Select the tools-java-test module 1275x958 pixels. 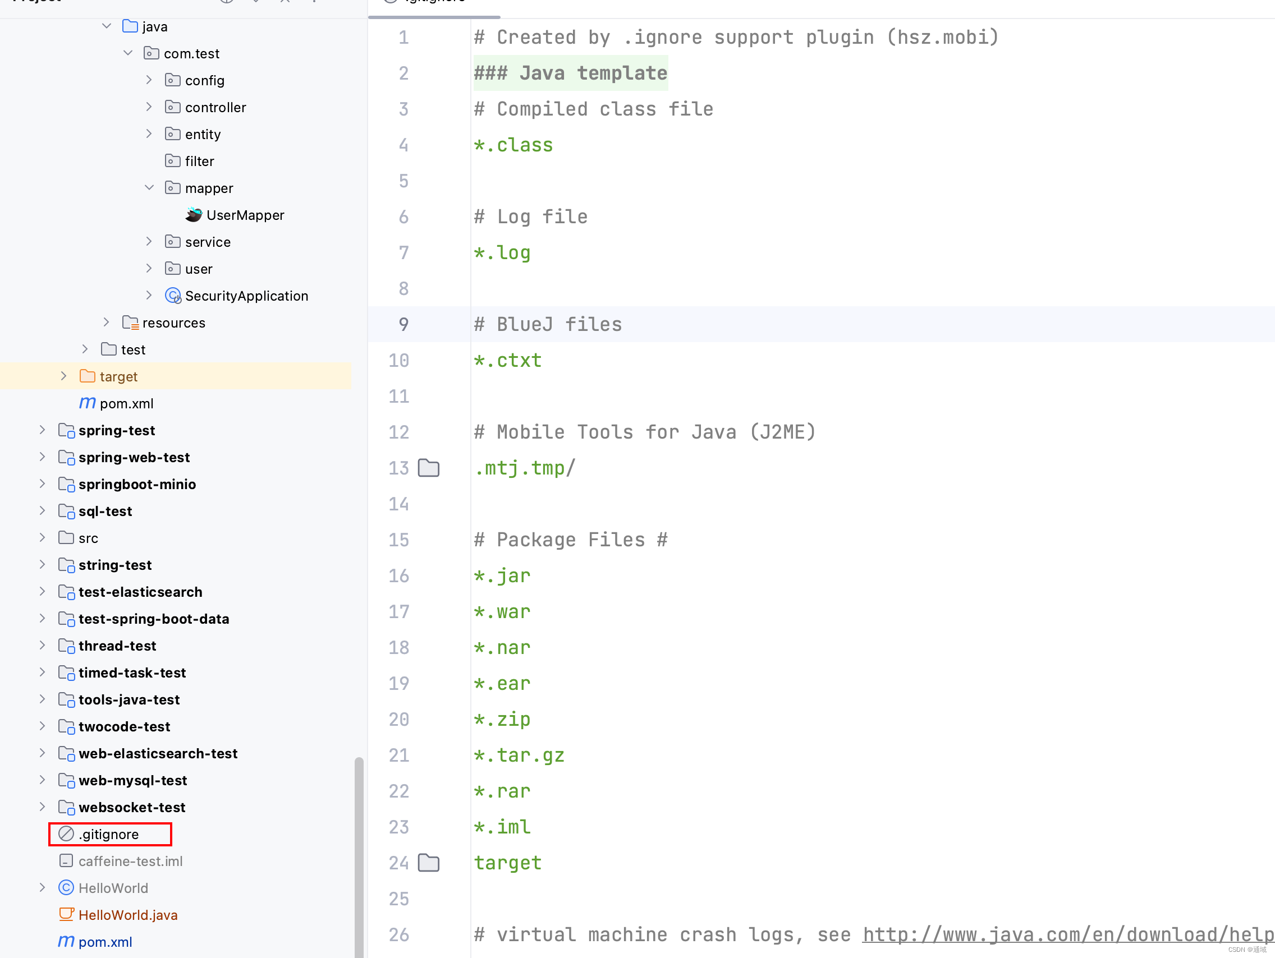coord(129,699)
